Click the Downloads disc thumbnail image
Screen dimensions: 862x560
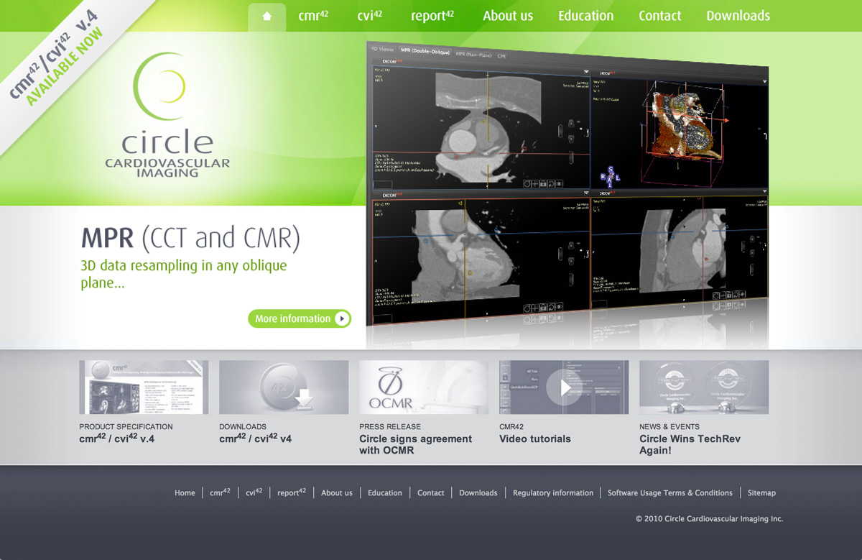tap(284, 387)
